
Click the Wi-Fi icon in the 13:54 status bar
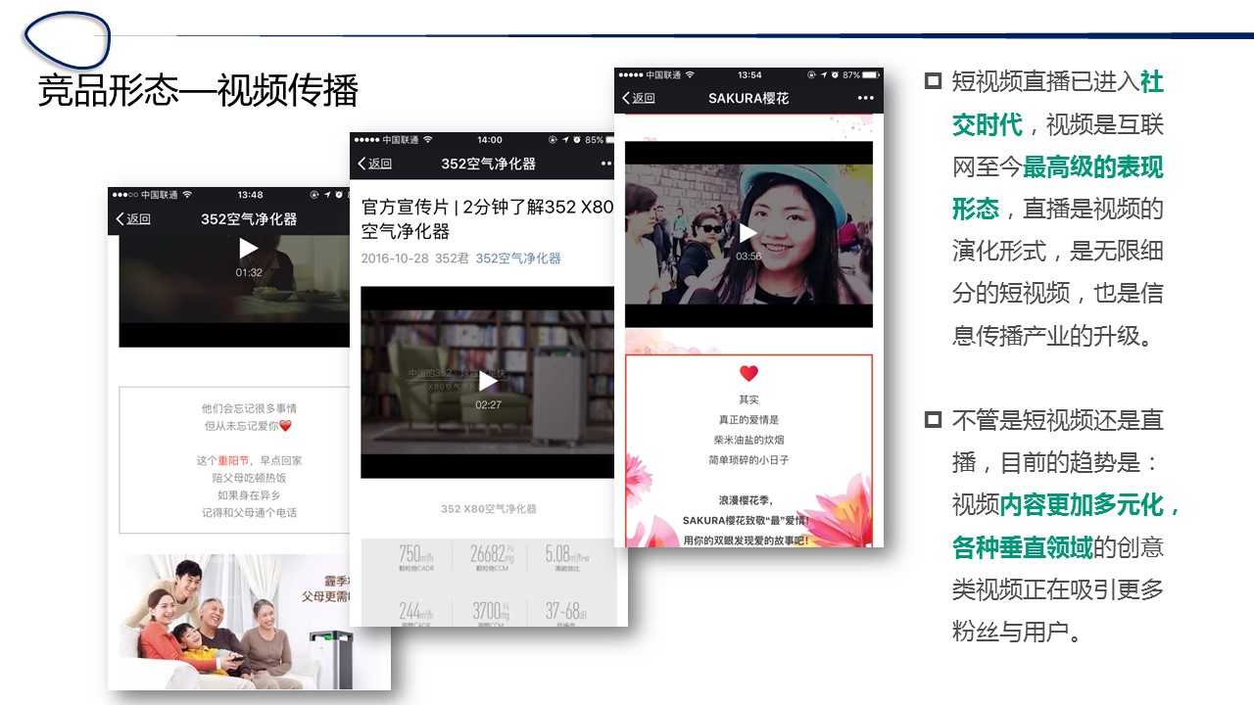click(x=690, y=74)
